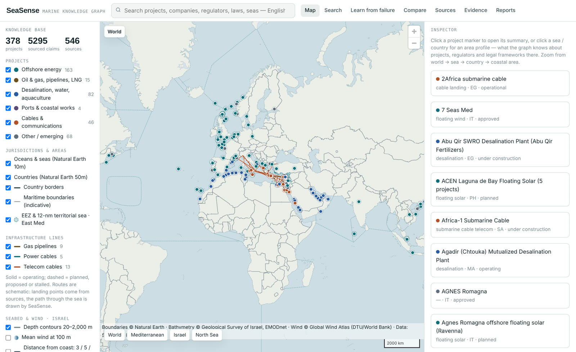The image size is (576, 352).
Task: Open the Learn from failure tab
Action: click(x=373, y=10)
